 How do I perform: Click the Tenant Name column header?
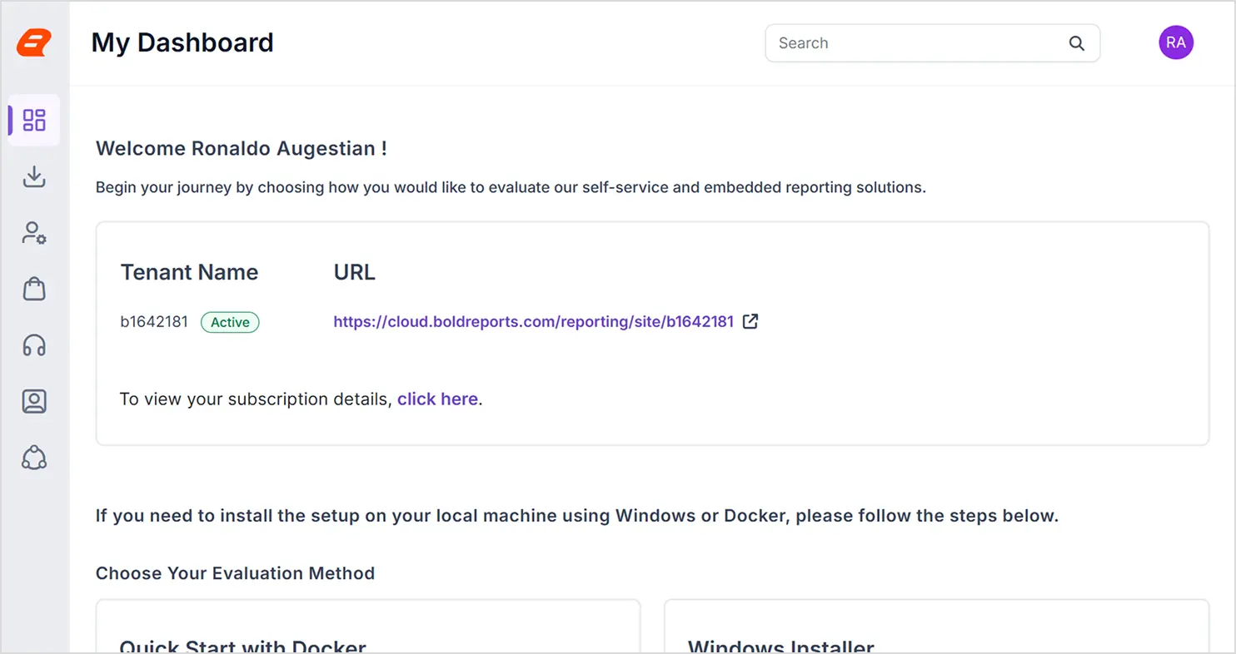[x=189, y=272]
